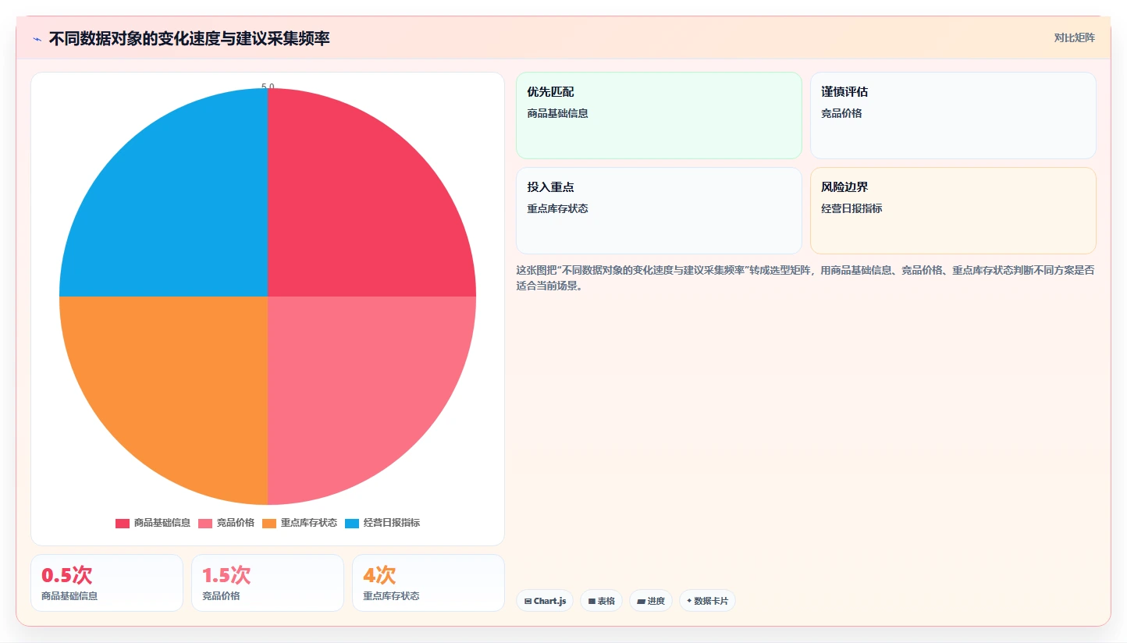The width and height of the screenshot is (1127, 643).
Task: Open the 优先匹配 matrix card
Action: 659,115
